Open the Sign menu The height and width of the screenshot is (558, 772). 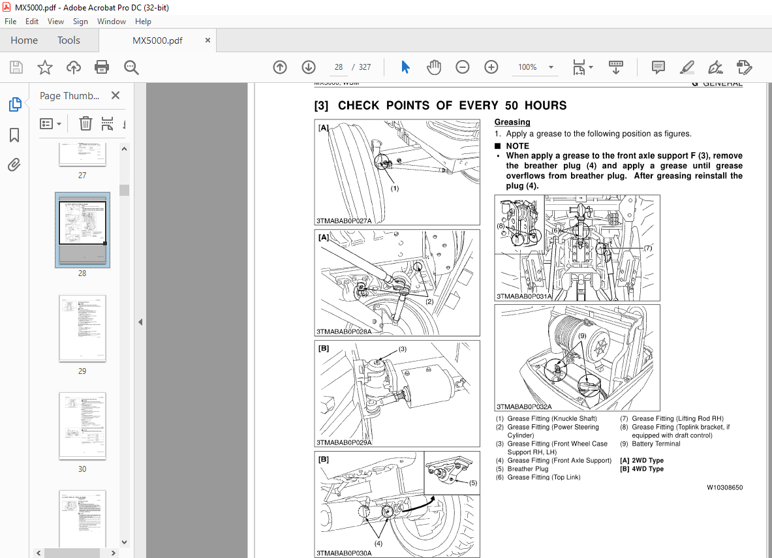coord(80,22)
